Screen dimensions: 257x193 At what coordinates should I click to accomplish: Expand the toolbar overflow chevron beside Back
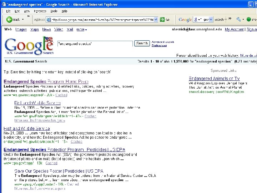pyautogui.click(x=28, y=16)
